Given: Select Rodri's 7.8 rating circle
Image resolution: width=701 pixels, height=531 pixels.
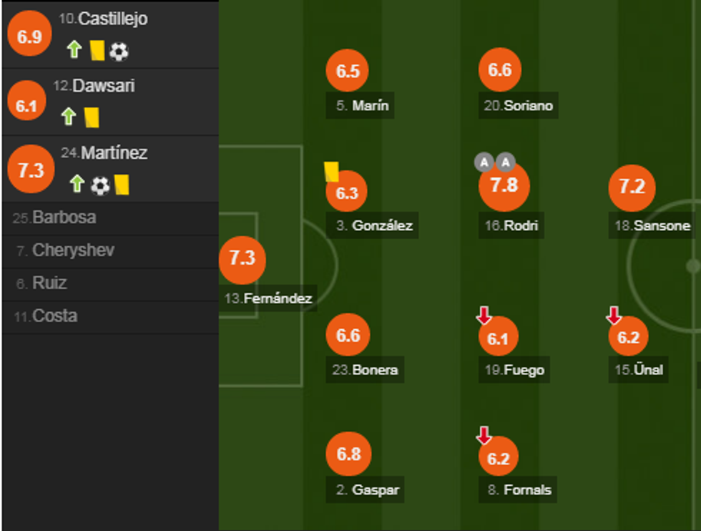Looking at the screenshot, I should (504, 187).
